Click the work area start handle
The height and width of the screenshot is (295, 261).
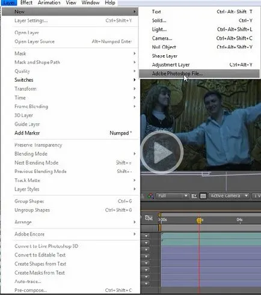[x=160, y=228]
